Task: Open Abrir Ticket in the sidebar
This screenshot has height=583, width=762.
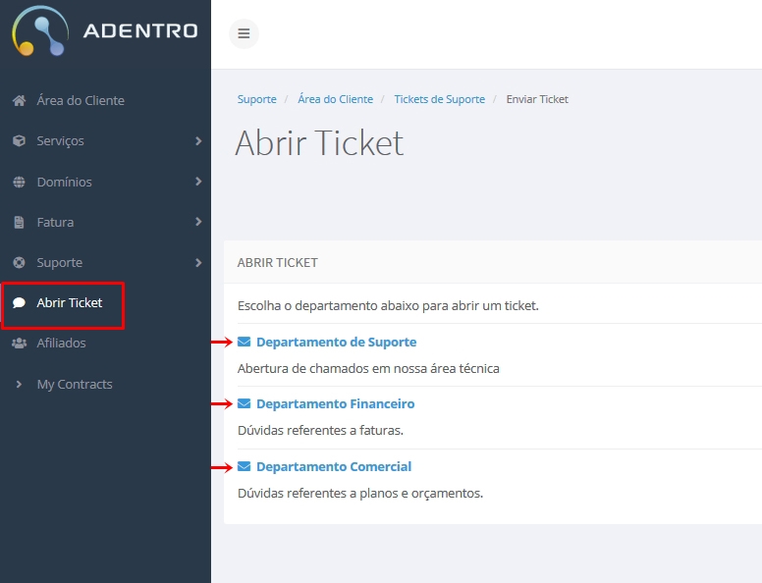Action: tap(62, 302)
